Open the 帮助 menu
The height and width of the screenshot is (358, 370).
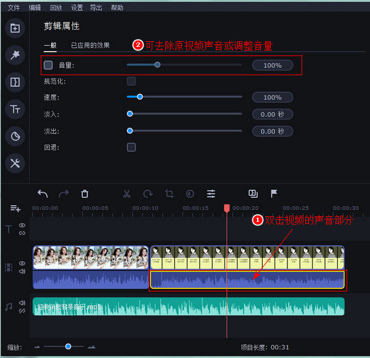pyautogui.click(x=117, y=8)
